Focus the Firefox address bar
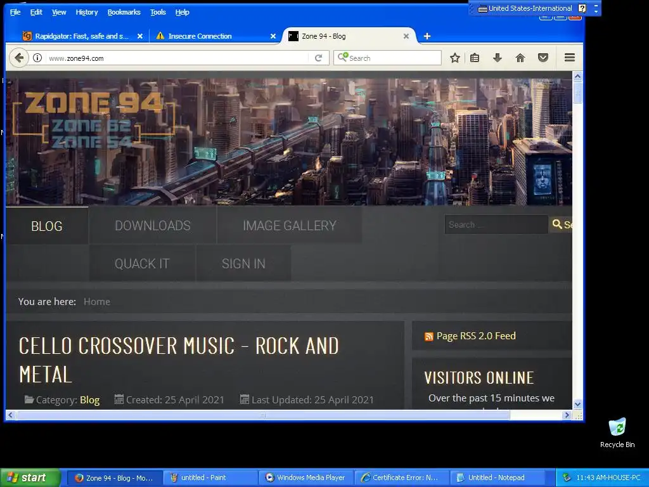The width and height of the screenshot is (649, 487). tap(178, 58)
